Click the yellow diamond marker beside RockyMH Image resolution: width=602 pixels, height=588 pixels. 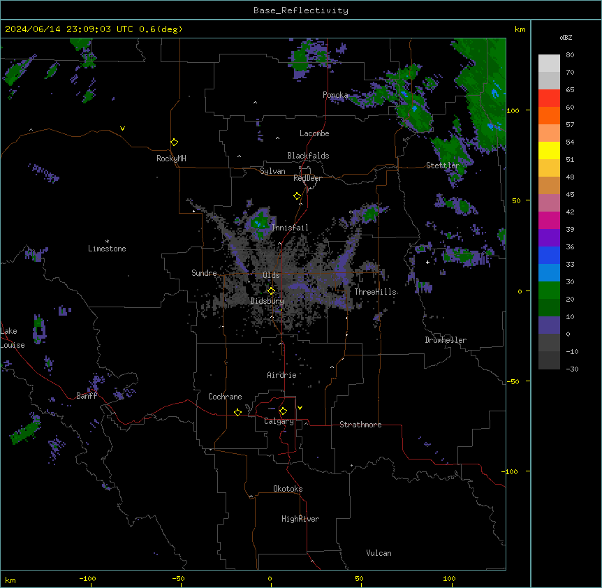click(x=175, y=142)
